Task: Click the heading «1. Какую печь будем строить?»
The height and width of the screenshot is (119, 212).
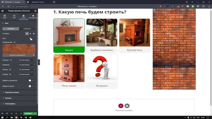Action: tap(90, 12)
